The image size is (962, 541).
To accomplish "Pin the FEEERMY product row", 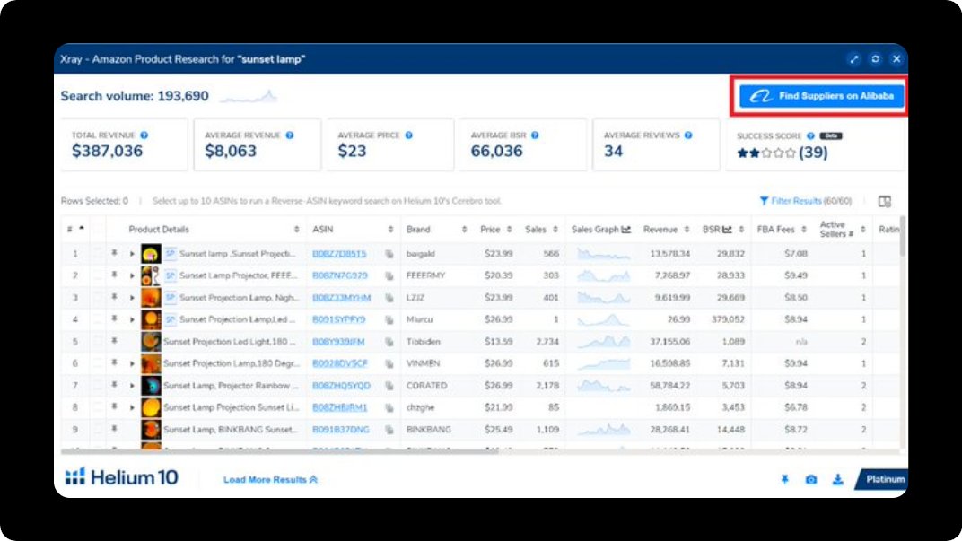I will point(114,275).
